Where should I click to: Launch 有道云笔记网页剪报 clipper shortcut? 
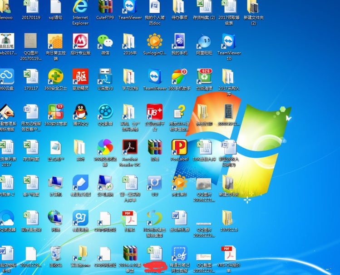click(179, 259)
